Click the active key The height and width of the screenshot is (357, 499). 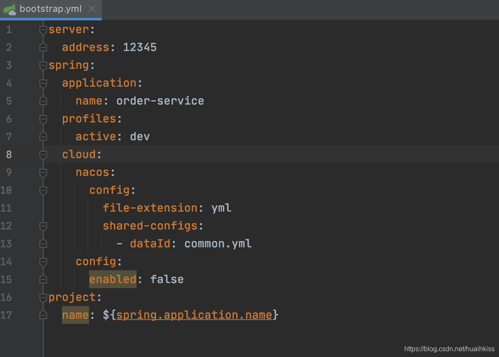(x=96, y=137)
